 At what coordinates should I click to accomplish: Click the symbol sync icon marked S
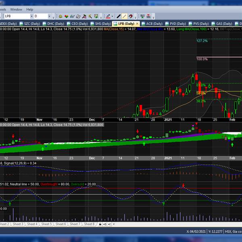pyautogui.click(x=104, y=224)
